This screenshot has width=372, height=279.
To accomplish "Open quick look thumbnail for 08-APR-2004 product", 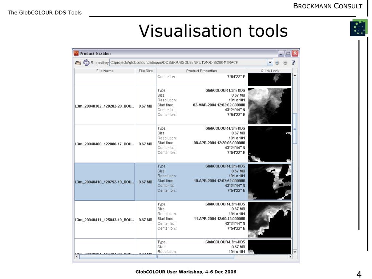I will click(270, 144).
